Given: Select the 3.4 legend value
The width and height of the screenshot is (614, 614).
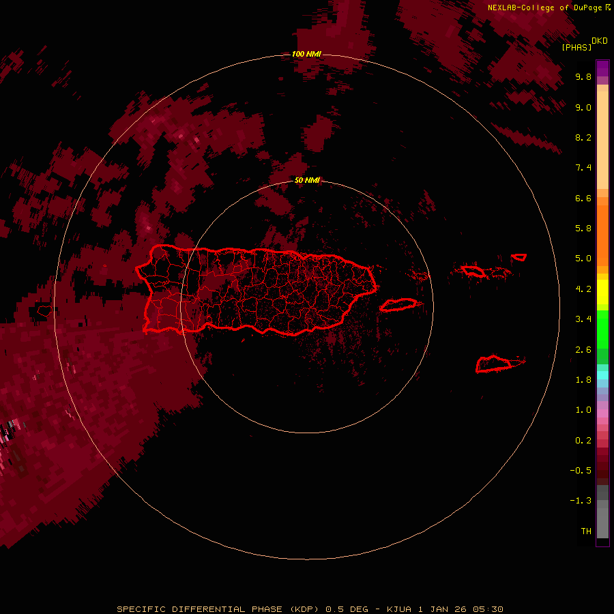Looking at the screenshot, I should click(x=583, y=319).
